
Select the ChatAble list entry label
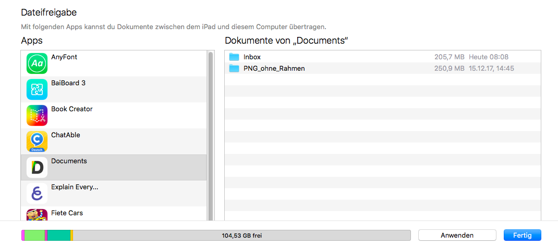66,135
